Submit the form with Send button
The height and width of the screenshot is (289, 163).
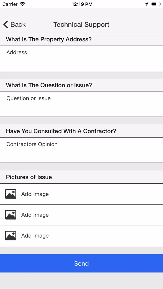click(82, 263)
